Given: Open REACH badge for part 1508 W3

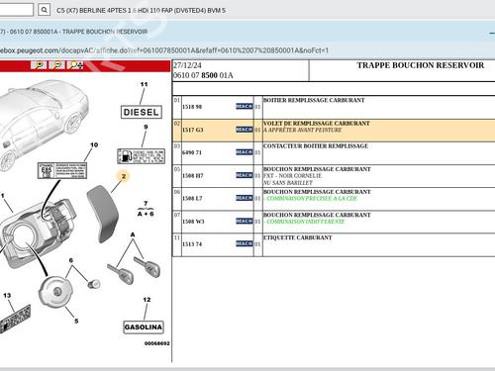Looking at the screenshot, I should coord(245,221).
